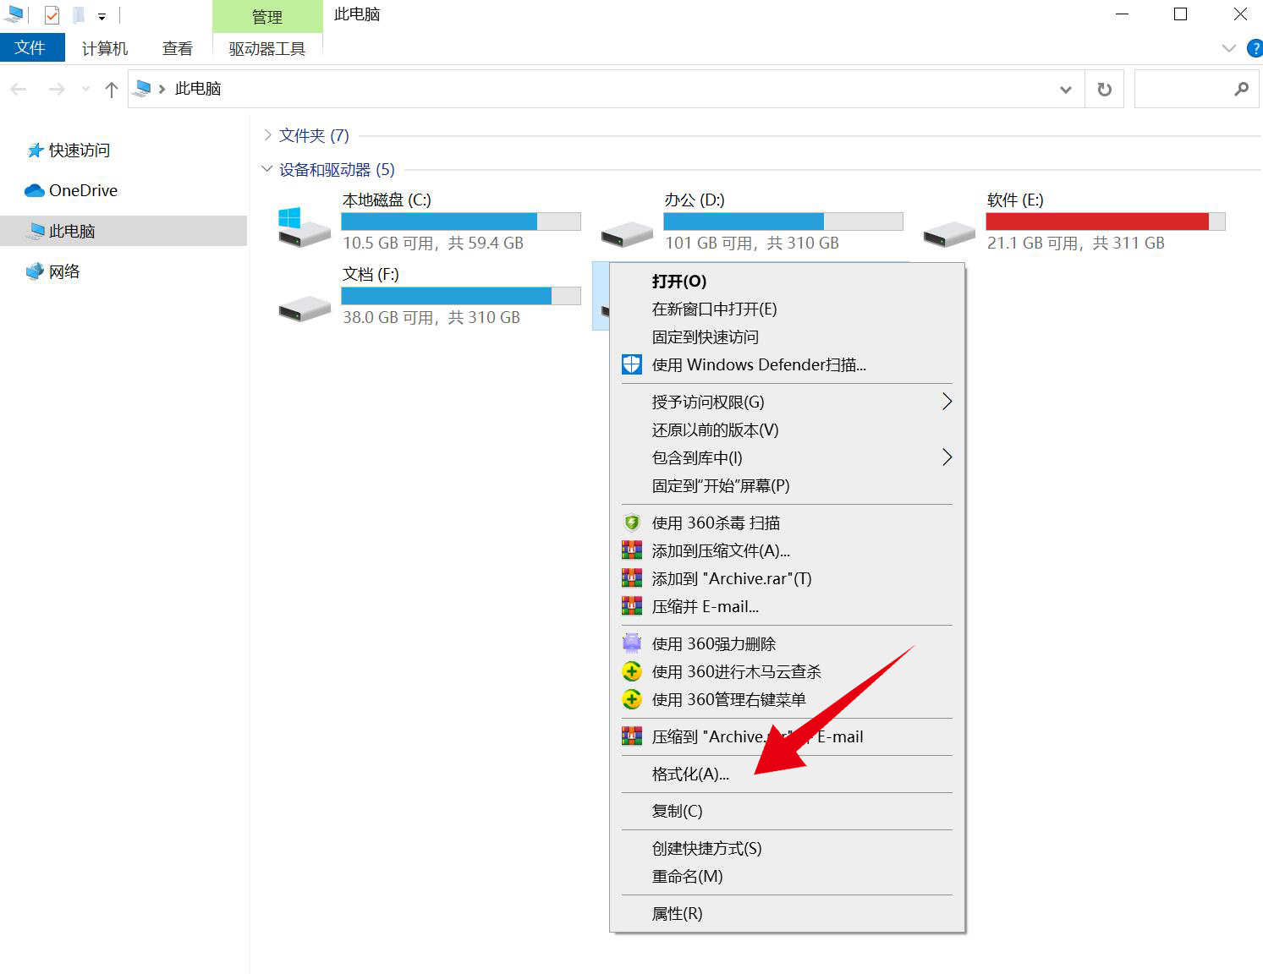The image size is (1263, 974).
Task: Select the 文档 (F:) drive icon
Action: pos(305,308)
